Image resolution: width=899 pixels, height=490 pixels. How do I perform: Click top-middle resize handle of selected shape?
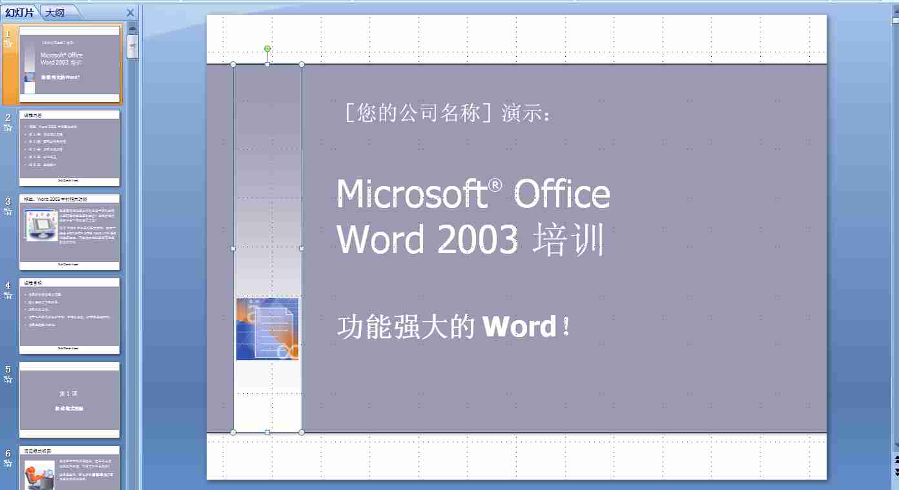click(x=267, y=64)
